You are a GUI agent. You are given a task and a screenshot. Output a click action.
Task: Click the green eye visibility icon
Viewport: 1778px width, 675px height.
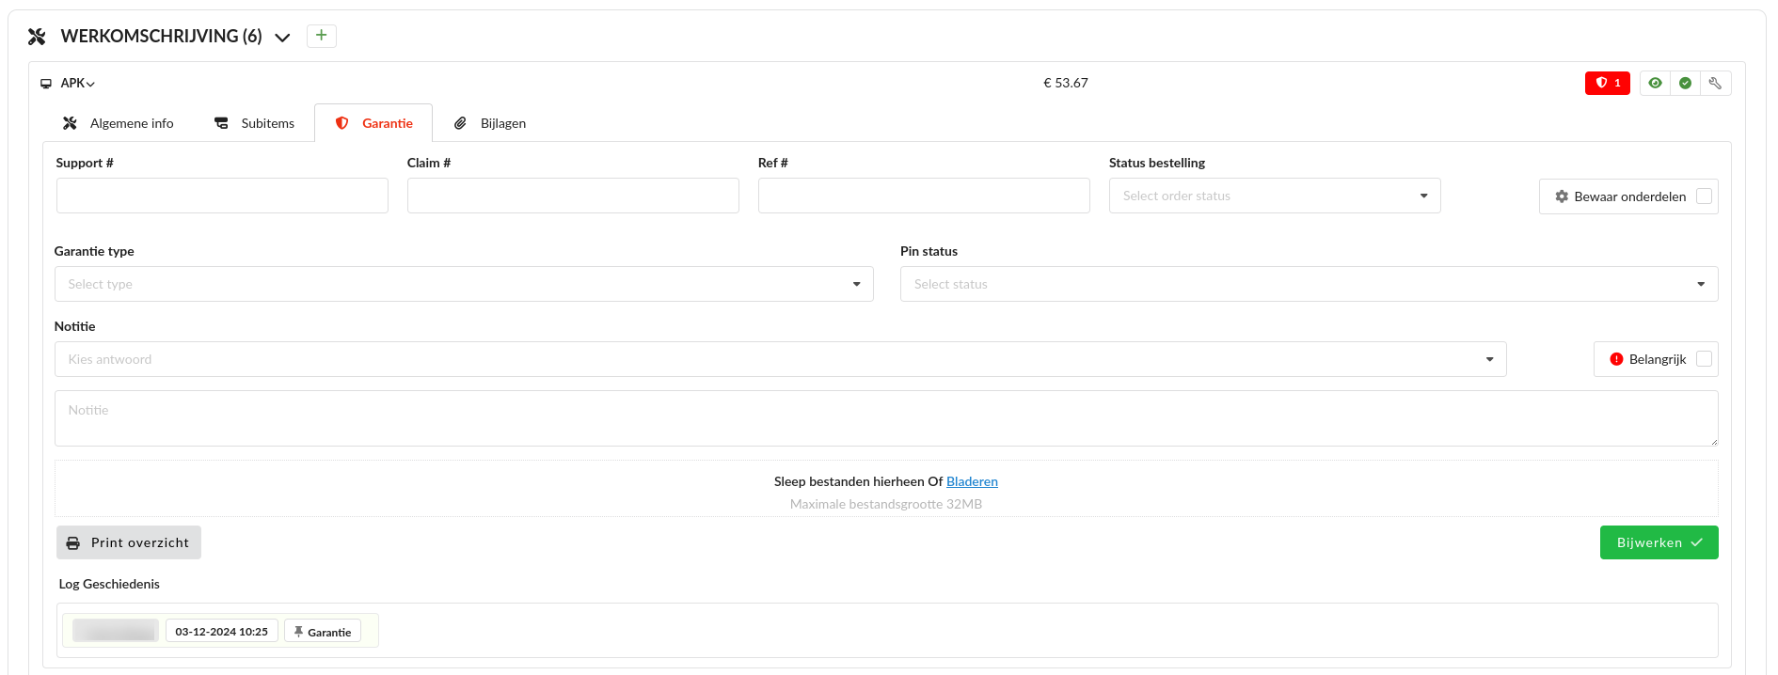point(1655,83)
